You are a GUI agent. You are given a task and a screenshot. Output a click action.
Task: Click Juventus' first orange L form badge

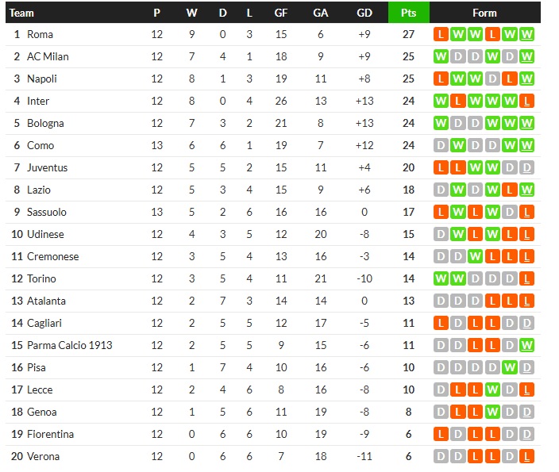pos(441,167)
